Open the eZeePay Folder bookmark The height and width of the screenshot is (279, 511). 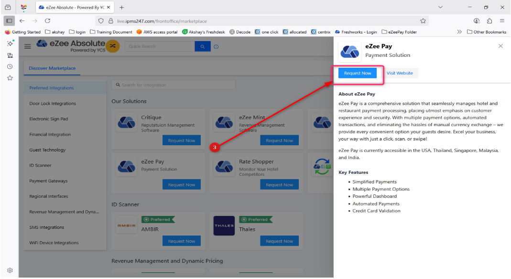coord(399,32)
